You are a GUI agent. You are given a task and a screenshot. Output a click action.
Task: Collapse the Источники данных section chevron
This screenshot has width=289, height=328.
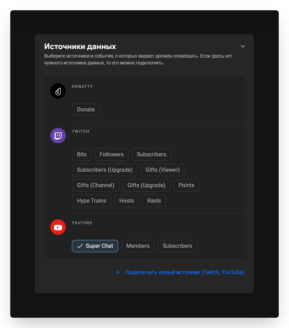coord(243,46)
